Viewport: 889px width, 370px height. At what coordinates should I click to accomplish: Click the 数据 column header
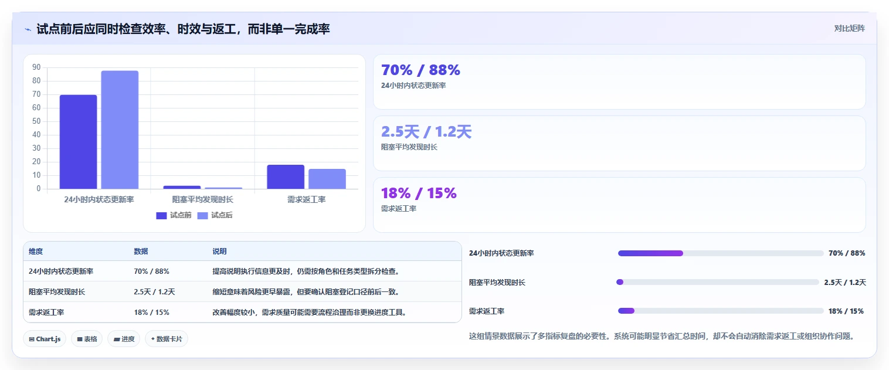[x=141, y=252]
